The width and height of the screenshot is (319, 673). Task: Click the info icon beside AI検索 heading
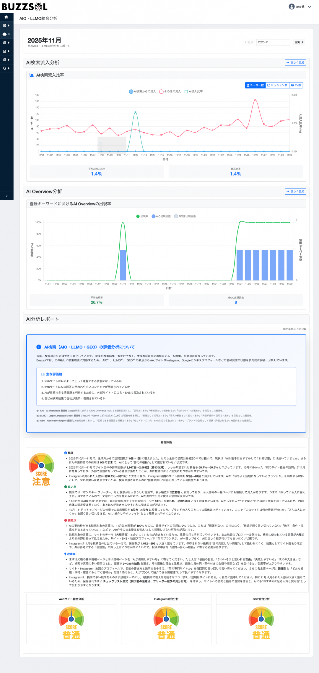point(39,347)
